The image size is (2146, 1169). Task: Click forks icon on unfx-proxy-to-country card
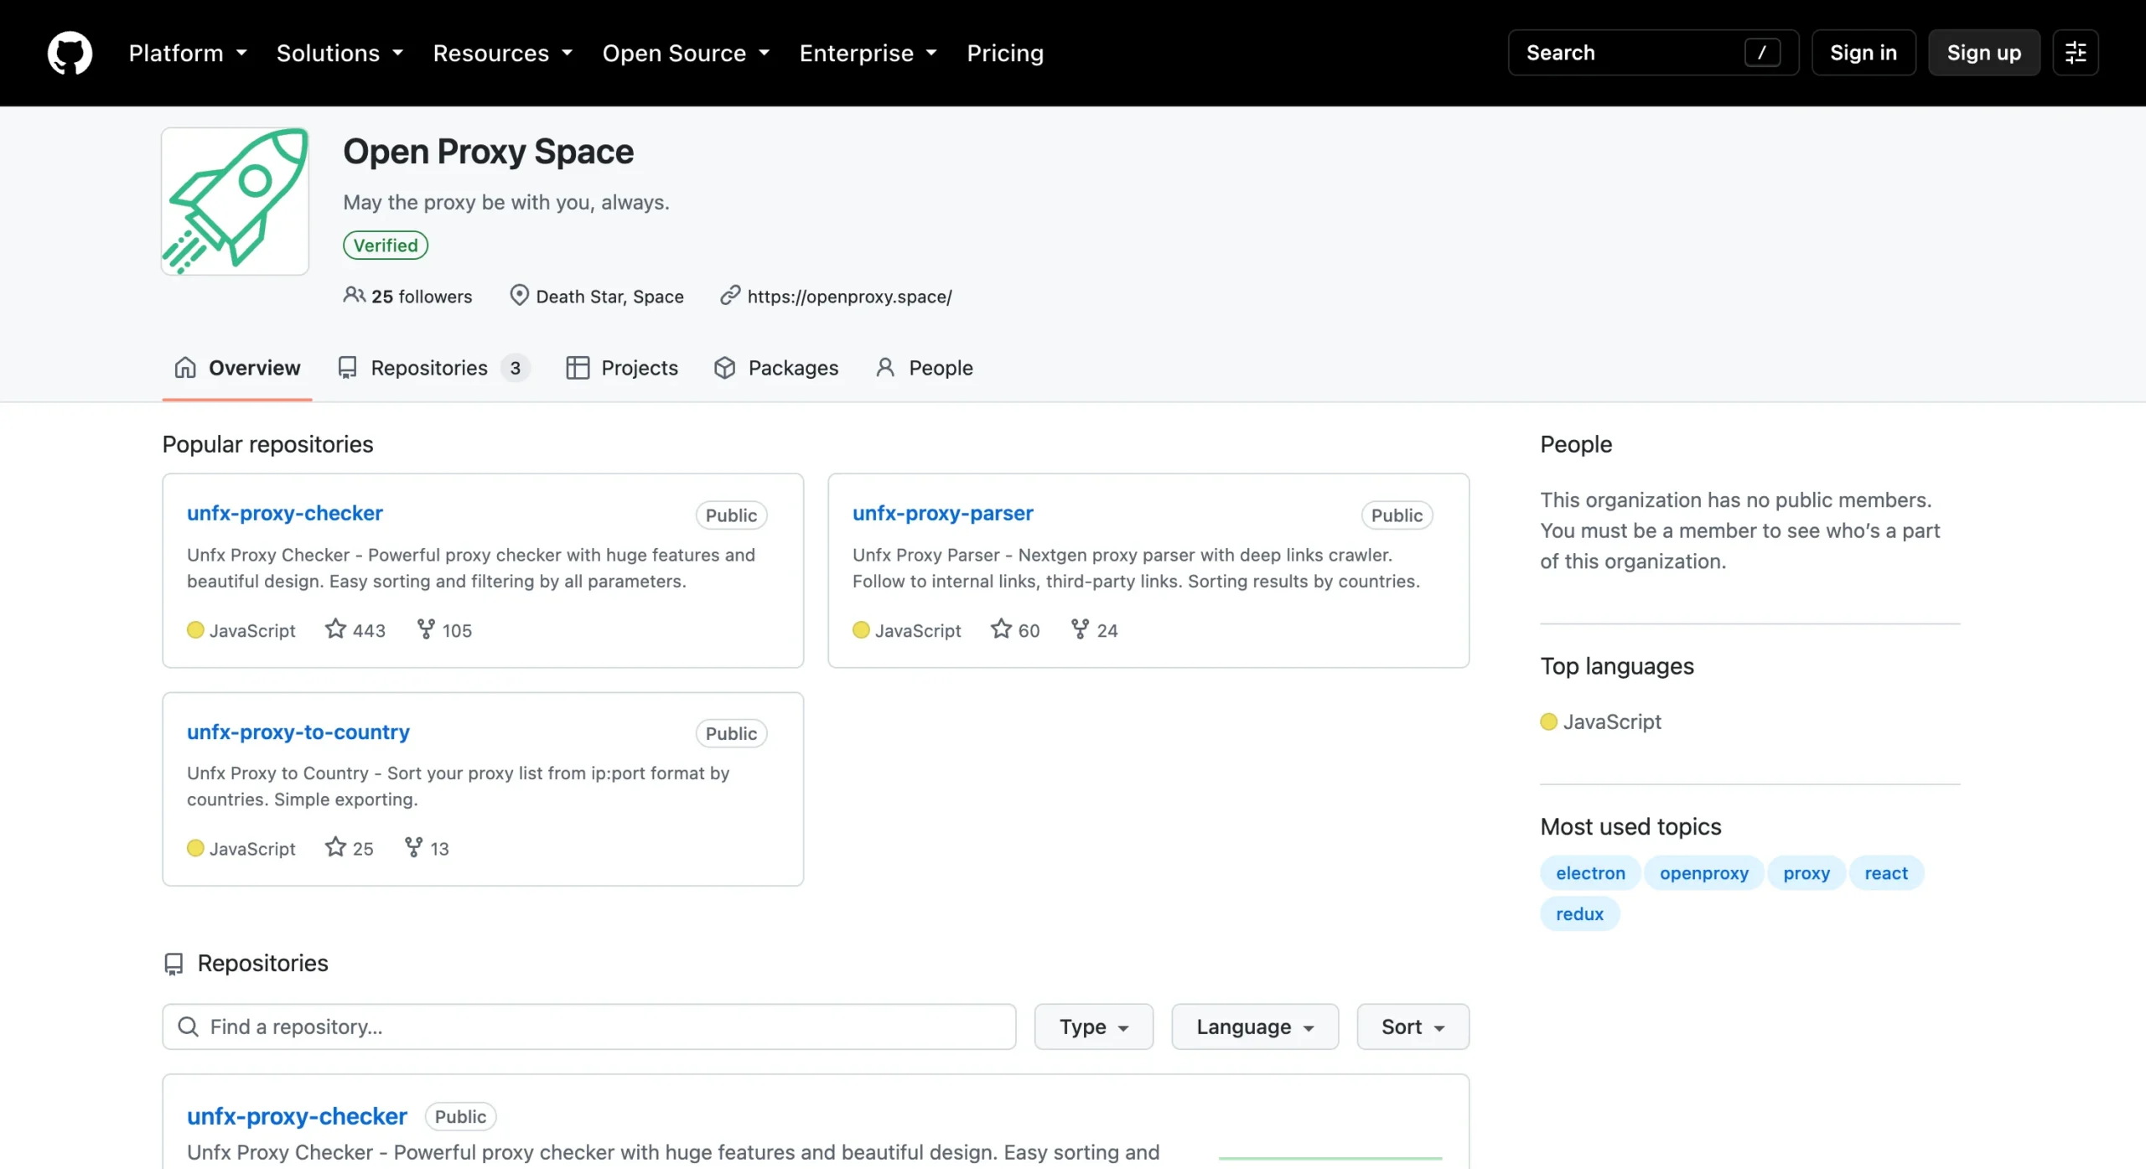(x=413, y=846)
